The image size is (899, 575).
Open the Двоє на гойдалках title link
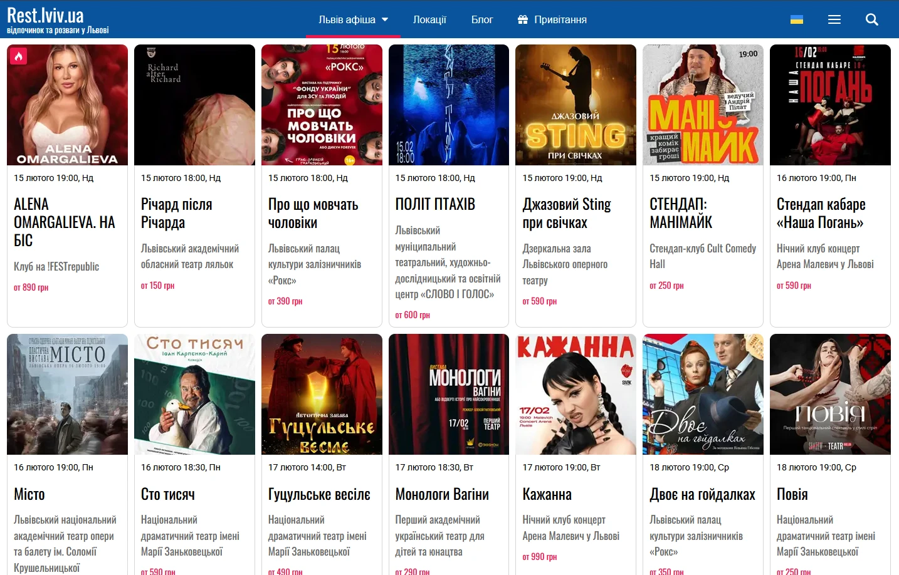pyautogui.click(x=702, y=494)
